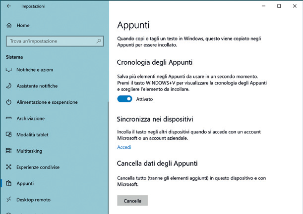Click the Cronologia degli Appunti heading
This screenshot has width=303, height=214.
[155, 62]
